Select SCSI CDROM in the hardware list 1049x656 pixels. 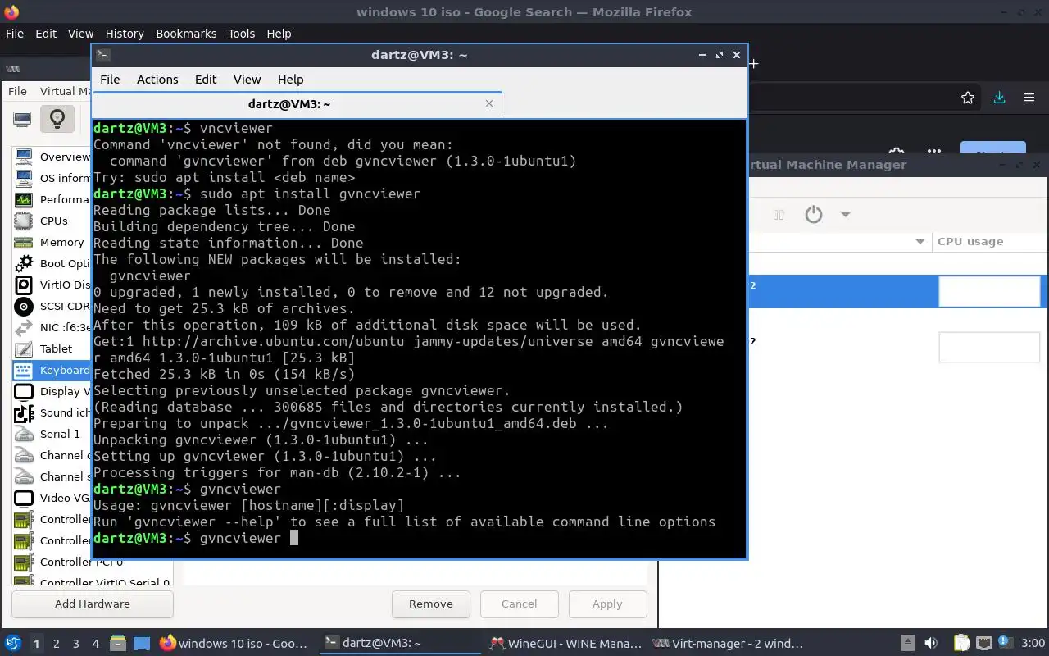pyautogui.click(x=51, y=306)
